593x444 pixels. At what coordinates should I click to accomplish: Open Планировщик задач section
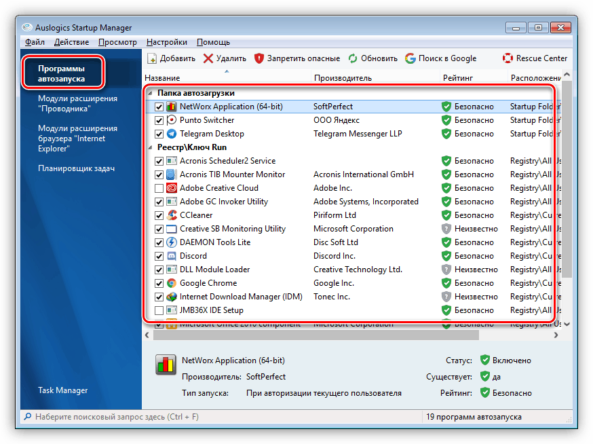pos(76,168)
